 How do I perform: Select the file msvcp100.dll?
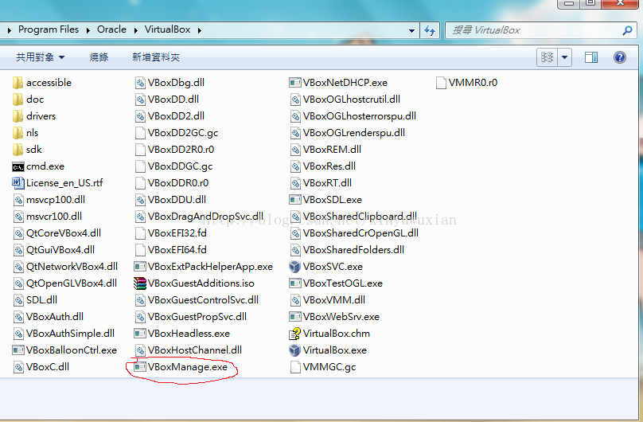coord(49,200)
